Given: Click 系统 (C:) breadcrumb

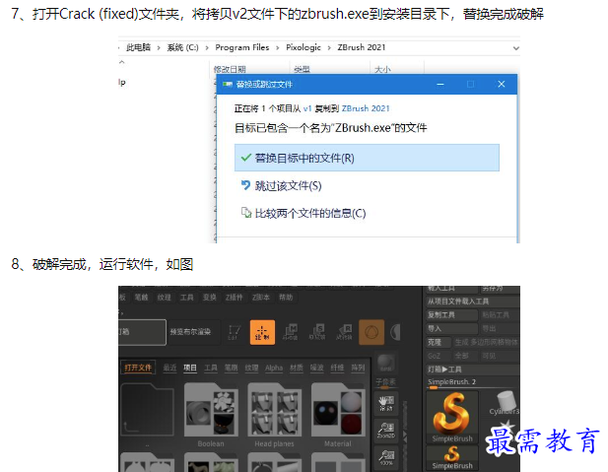Looking at the screenshot, I should click(182, 47).
